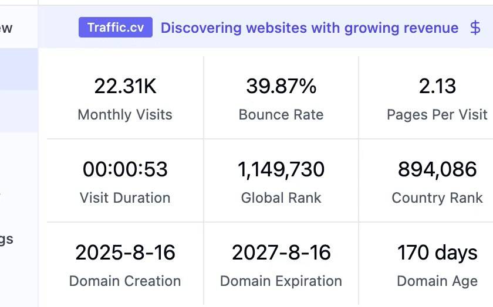
Task: Select the 2025-8-16 domain creation date
Action: coord(125,253)
